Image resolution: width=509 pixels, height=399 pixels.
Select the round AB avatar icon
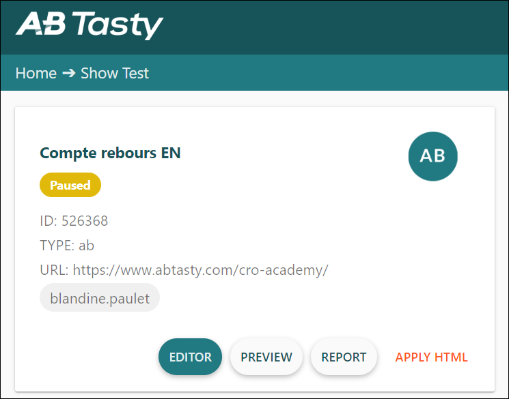tap(432, 156)
